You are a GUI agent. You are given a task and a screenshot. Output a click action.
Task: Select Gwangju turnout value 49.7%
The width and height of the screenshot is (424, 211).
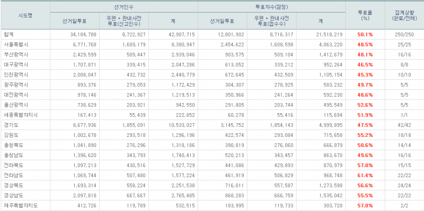365,85
